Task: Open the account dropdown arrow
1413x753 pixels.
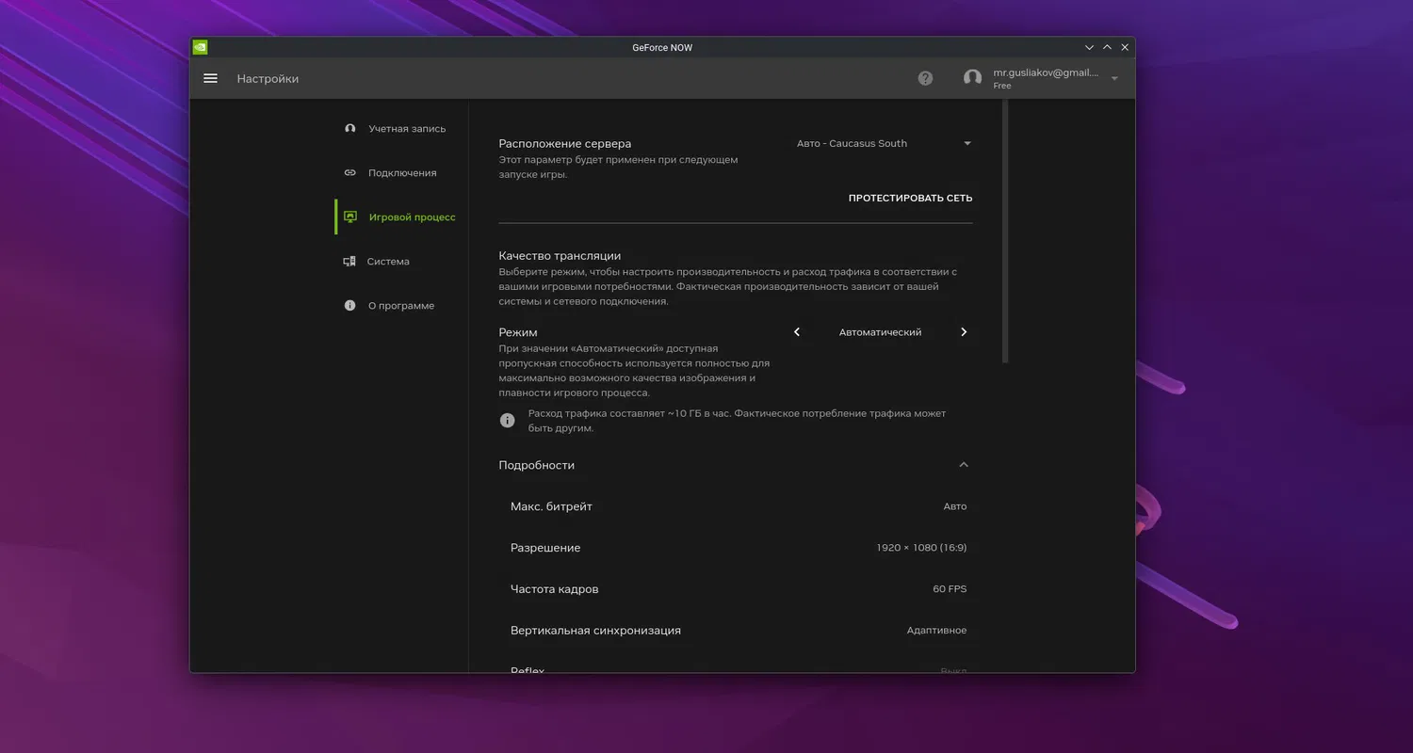Action: (x=1114, y=78)
